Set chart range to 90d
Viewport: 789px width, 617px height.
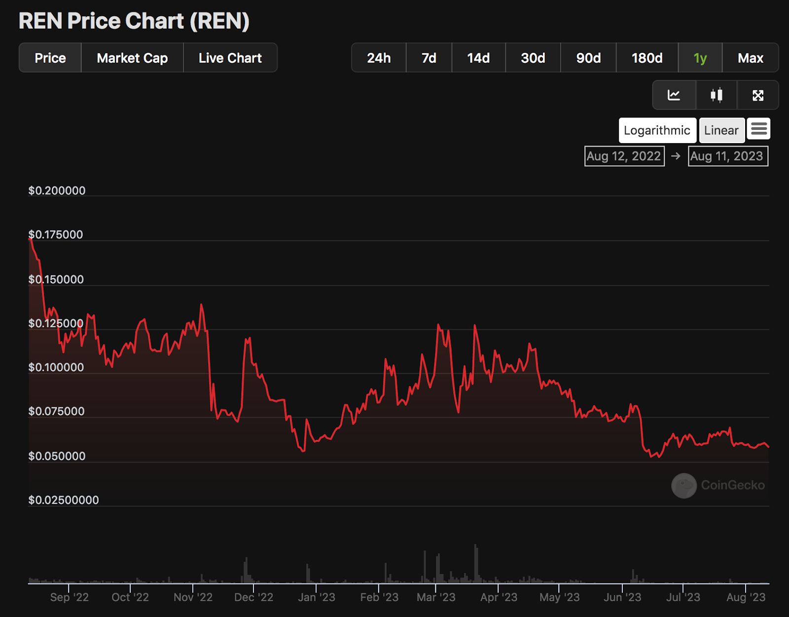[588, 58]
